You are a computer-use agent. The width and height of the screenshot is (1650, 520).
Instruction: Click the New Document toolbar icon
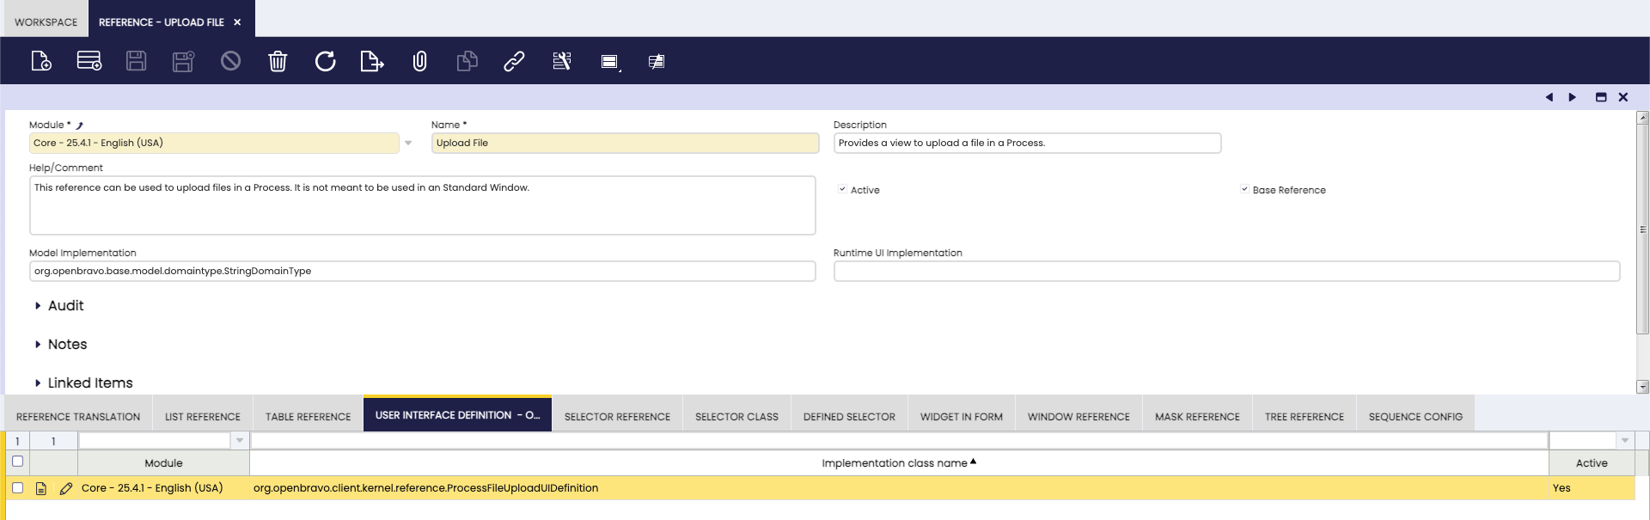point(41,61)
